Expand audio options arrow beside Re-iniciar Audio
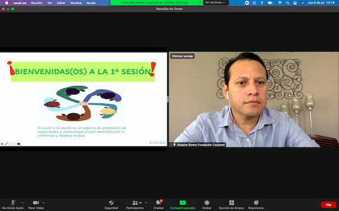 (23, 203)
